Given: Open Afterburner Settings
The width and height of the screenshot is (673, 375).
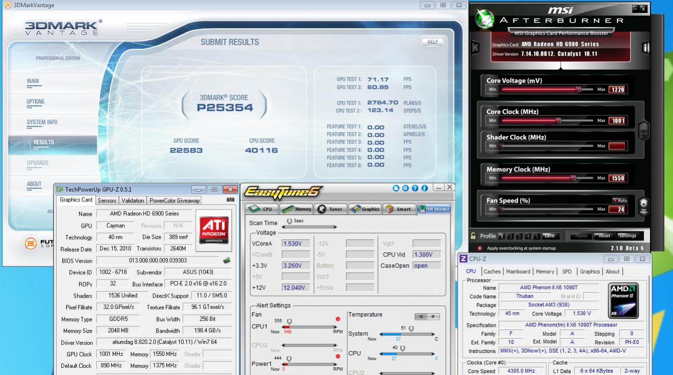Looking at the screenshot, I should click(x=627, y=235).
